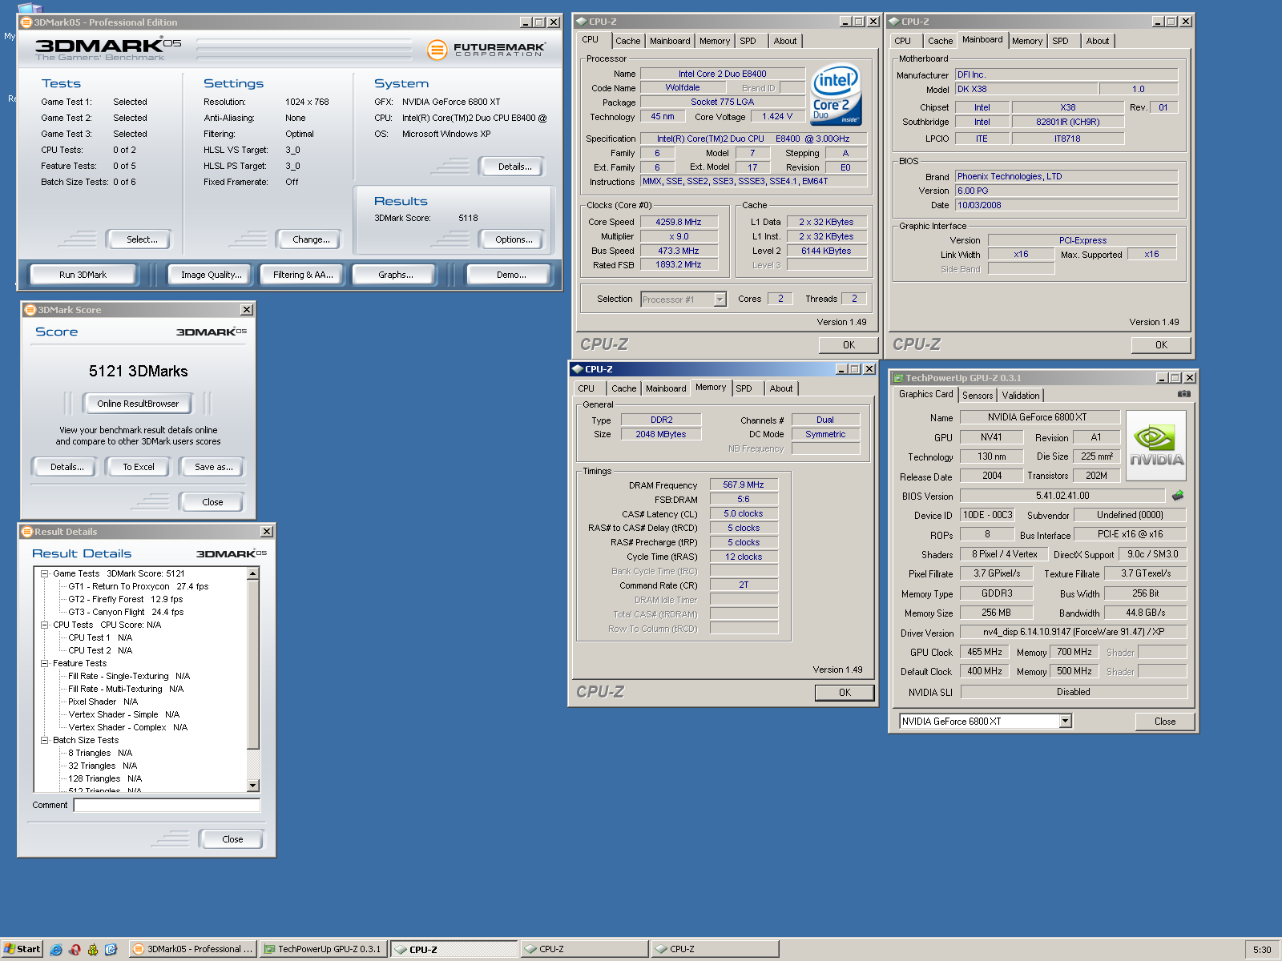The height and width of the screenshot is (961, 1282).
Task: Click the fourth quick launch icon beside taskbar buttons
Action: pyautogui.click(x=111, y=949)
